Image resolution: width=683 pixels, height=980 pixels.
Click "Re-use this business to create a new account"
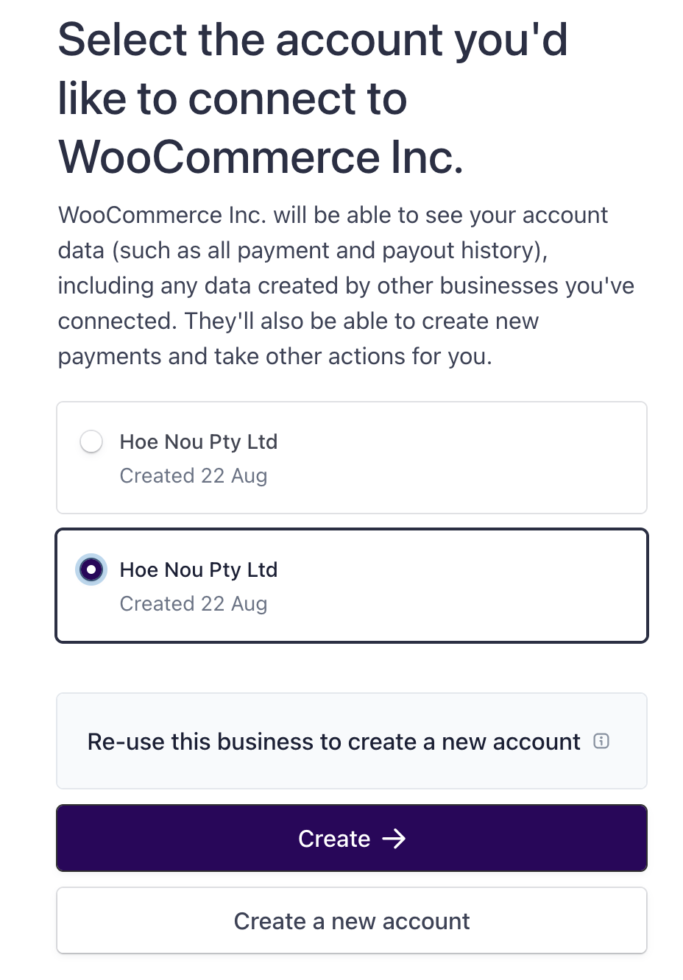333,742
